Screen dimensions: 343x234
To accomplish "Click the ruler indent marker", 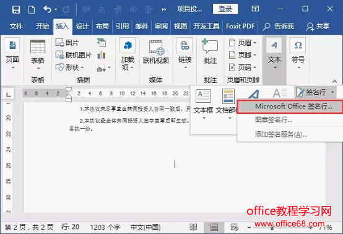I will tap(69, 95).
